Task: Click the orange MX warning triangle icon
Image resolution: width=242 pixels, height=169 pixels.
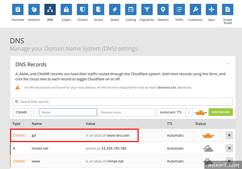Action: [x=18, y=87]
